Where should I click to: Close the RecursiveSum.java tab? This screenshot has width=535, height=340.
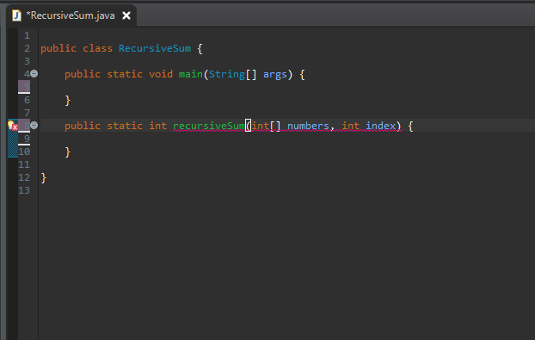[126, 15]
